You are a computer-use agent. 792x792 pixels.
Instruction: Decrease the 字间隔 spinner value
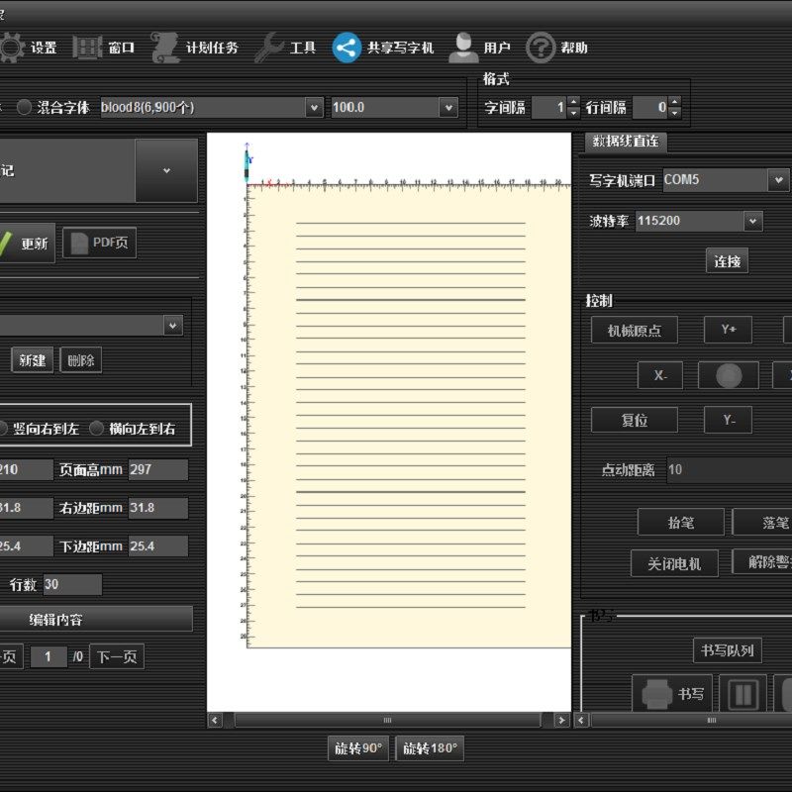[573, 113]
